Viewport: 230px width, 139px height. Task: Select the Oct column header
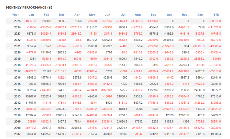(169, 15)
